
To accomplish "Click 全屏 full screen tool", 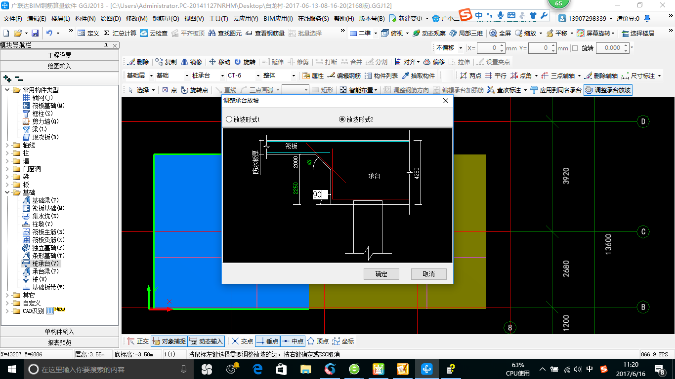I will coord(501,33).
